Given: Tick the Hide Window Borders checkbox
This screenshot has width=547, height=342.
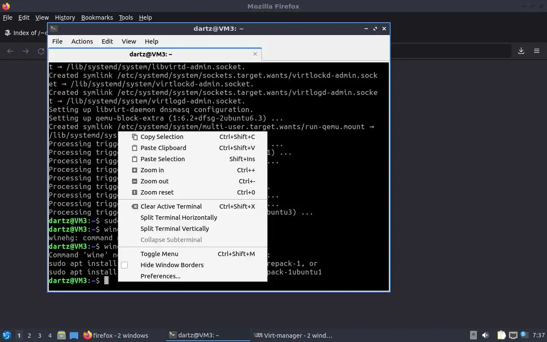Looking at the screenshot, I should click(124, 265).
